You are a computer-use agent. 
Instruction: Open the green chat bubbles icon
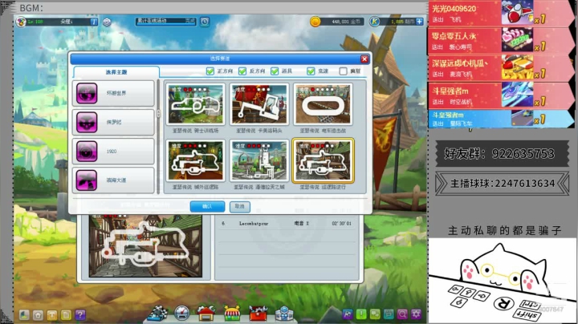point(375,314)
